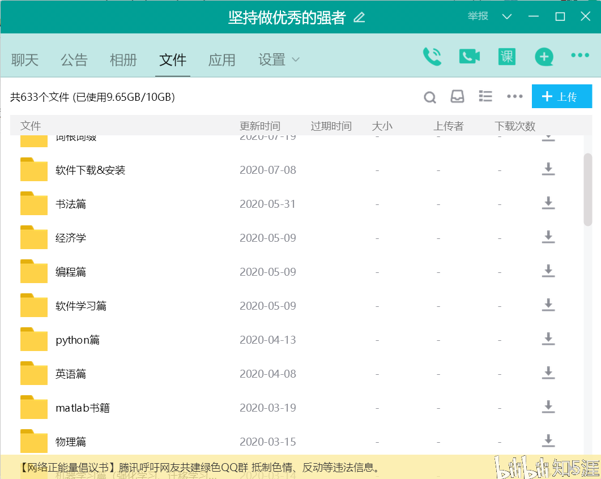Click the 书法篇 folder icon

(34, 203)
